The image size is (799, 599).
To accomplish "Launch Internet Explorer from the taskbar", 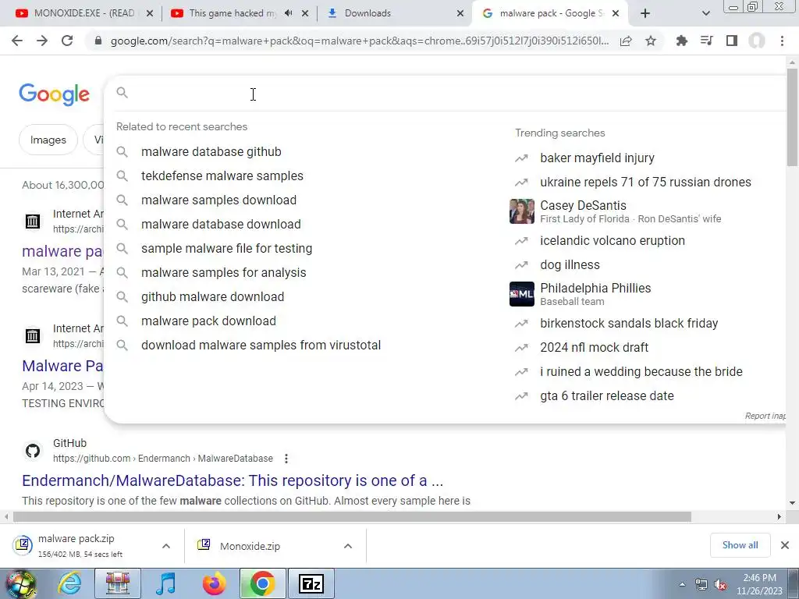I will (69, 583).
